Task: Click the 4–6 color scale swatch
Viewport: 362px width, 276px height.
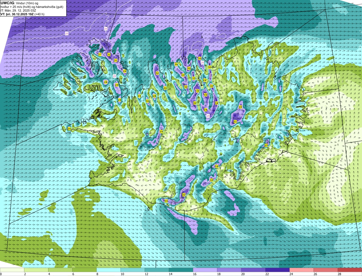Action: pos(61,270)
